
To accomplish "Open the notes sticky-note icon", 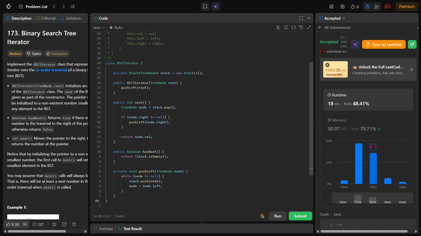I will 205,6.
